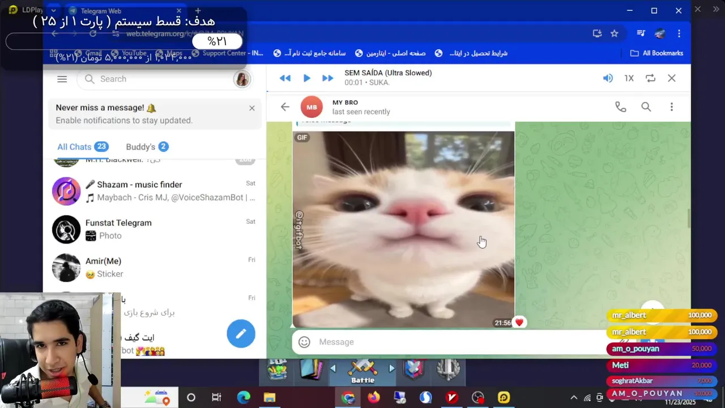Mute the audio player volume

(608, 78)
